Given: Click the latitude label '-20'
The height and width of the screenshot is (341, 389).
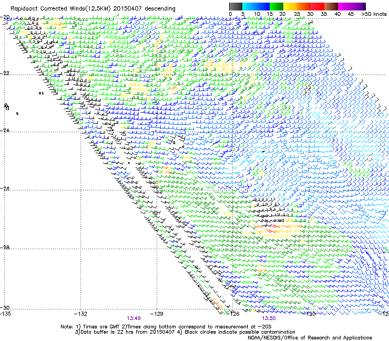Looking at the screenshot, I should (x=5, y=17).
